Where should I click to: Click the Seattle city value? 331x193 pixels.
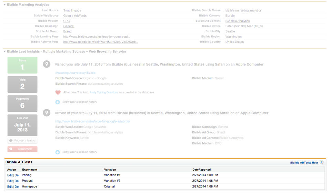click(x=230, y=31)
